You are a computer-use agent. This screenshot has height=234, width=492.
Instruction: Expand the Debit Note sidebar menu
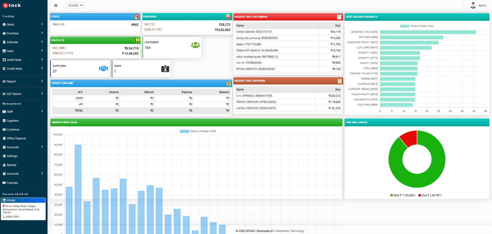[x=24, y=60]
